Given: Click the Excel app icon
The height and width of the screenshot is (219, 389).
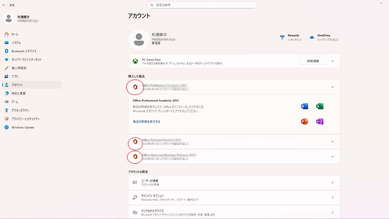Looking at the screenshot, I should tap(319, 106).
